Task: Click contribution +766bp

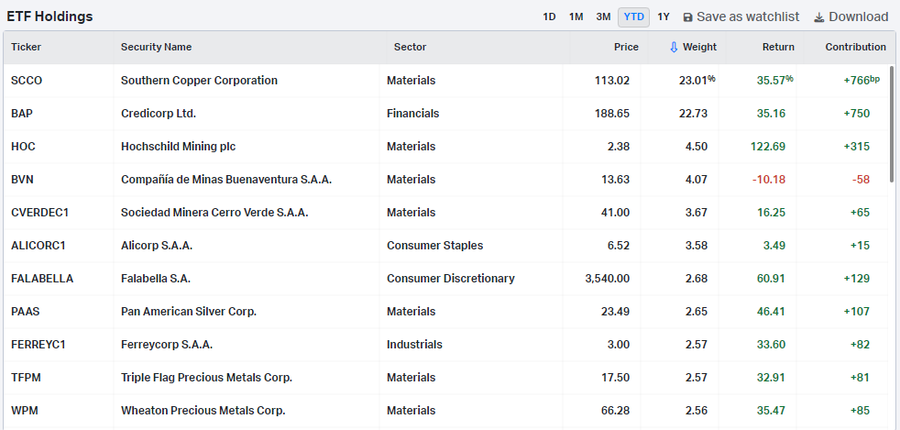Action: (862, 81)
